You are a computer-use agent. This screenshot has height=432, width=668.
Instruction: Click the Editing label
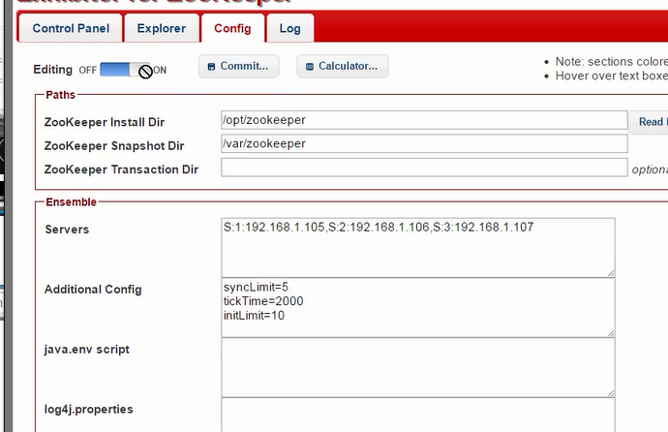[x=53, y=70]
